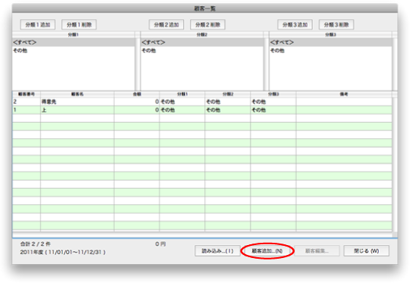Click the 0 円 total amount text
Screen dimensions: 410x283
pyautogui.click(x=160, y=244)
